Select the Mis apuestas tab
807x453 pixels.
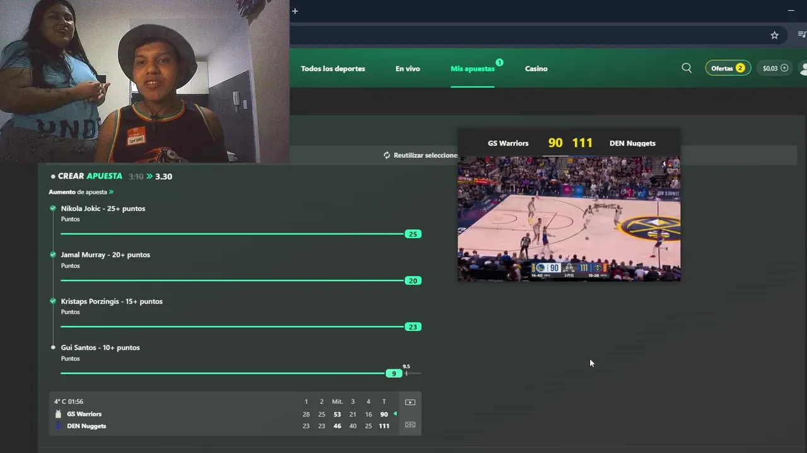coord(472,69)
